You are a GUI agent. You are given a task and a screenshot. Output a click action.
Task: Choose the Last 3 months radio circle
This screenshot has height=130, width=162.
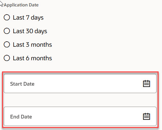click(7, 44)
